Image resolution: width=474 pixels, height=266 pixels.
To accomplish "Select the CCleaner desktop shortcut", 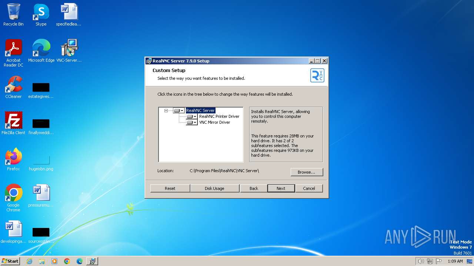I will click(13, 87).
